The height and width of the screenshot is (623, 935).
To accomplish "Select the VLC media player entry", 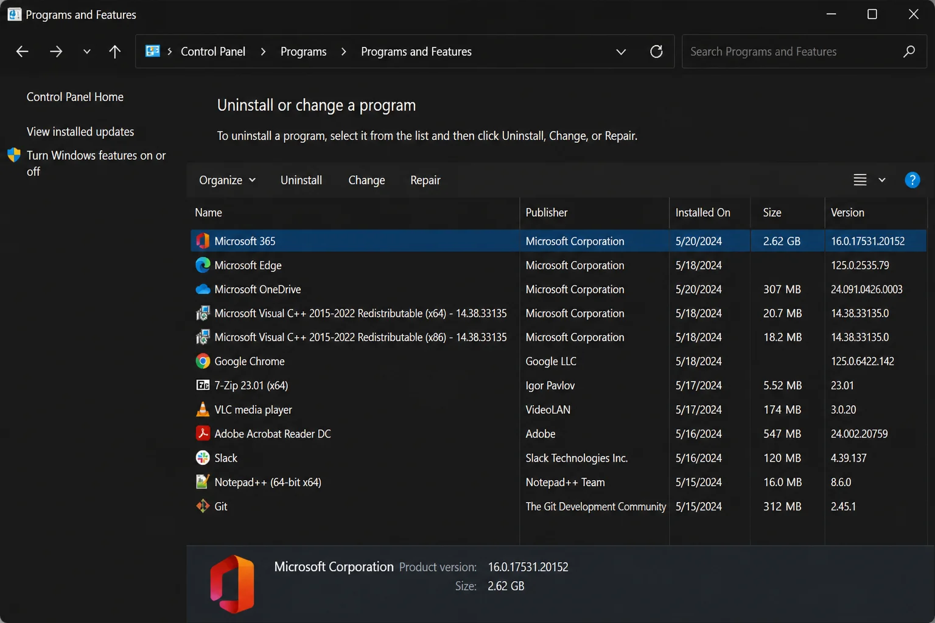I will point(253,409).
